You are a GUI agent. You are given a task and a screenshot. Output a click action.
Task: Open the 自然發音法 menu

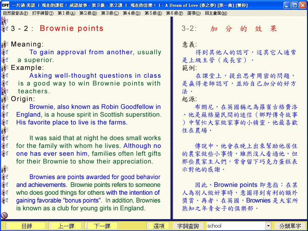[15, 13]
